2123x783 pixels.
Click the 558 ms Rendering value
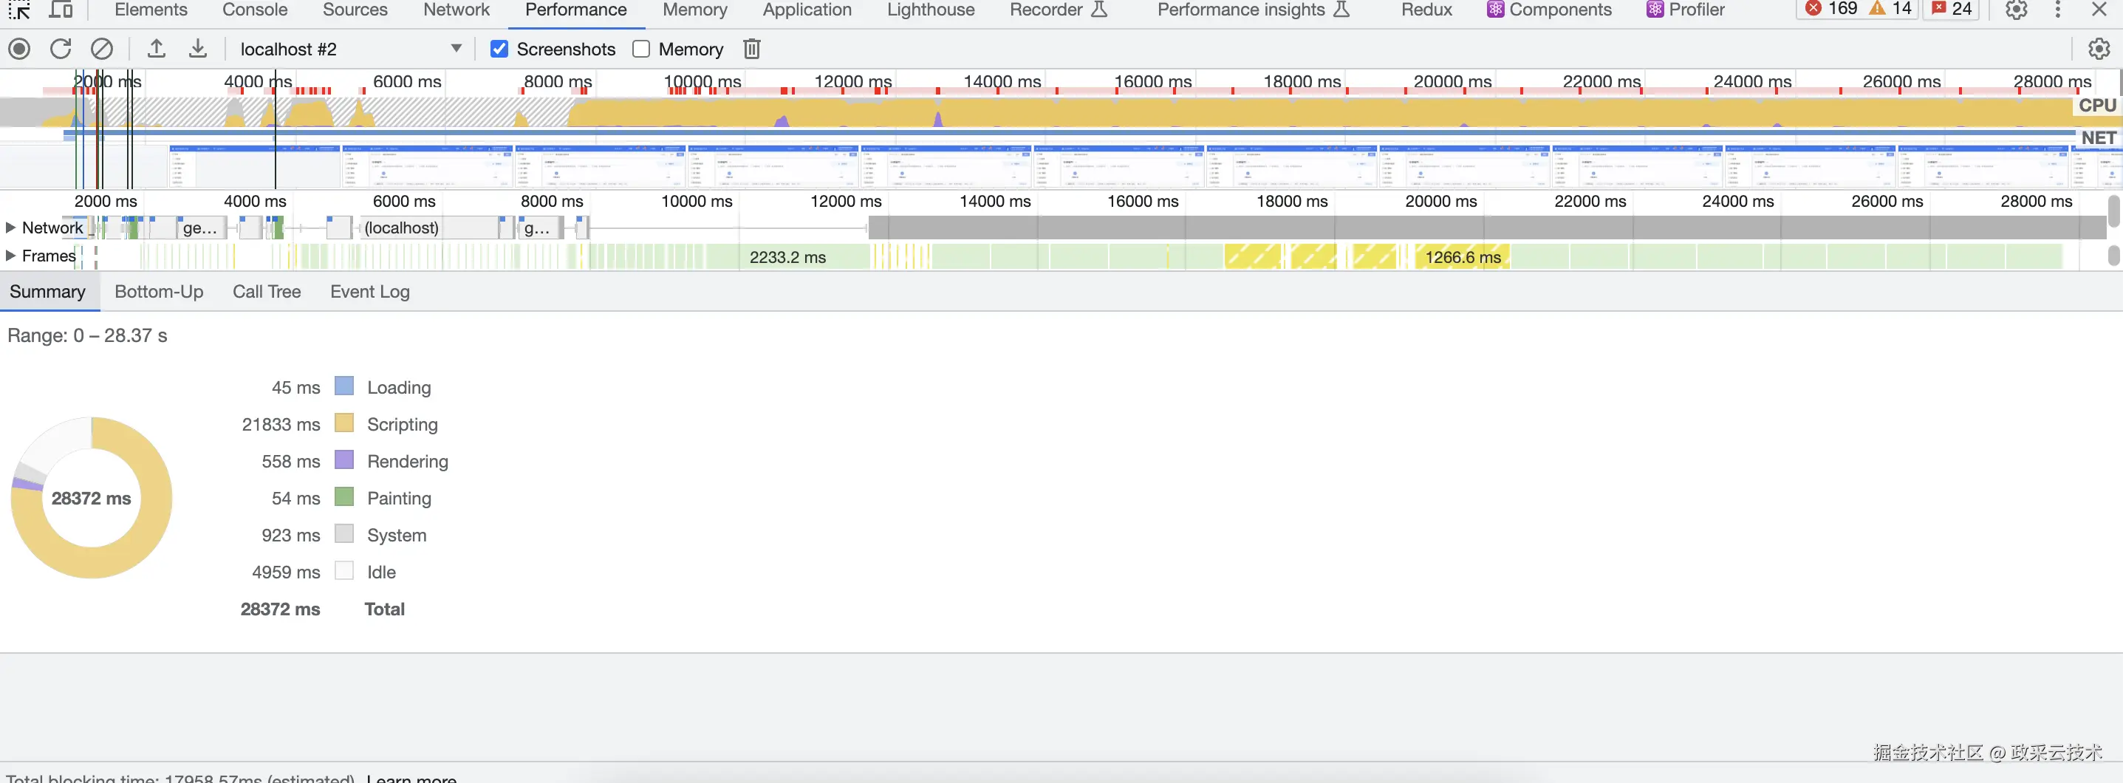pyautogui.click(x=291, y=462)
